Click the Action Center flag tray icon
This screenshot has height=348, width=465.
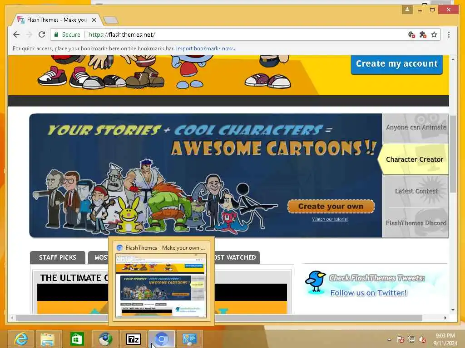401,339
